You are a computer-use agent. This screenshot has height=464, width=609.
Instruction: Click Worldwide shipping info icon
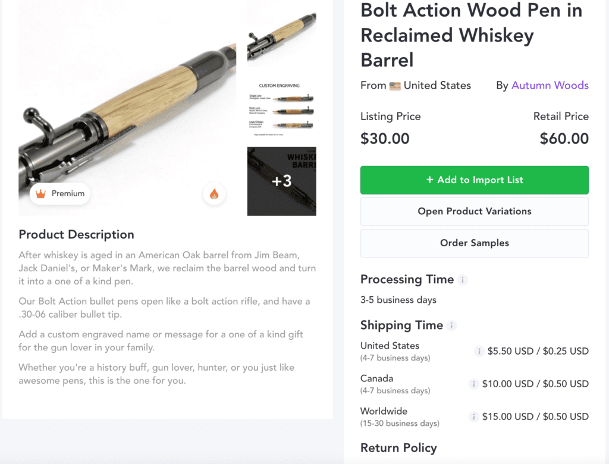point(473,416)
